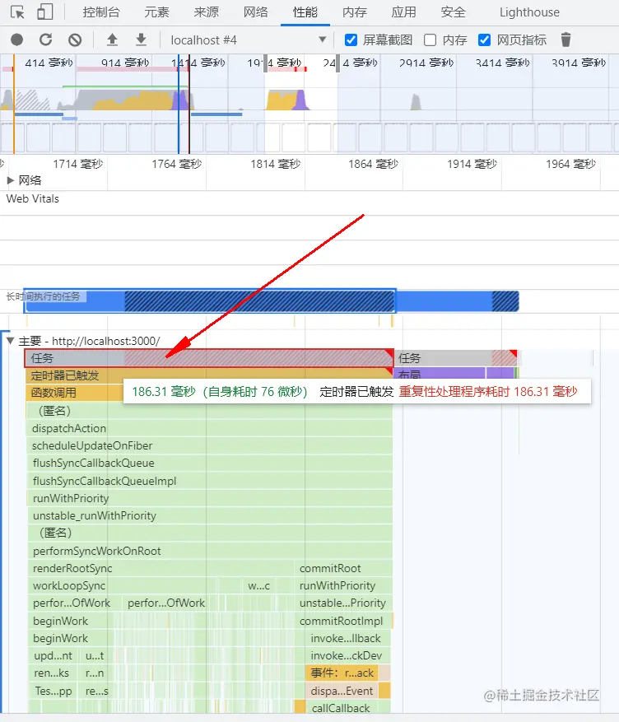Click the dispa...Event flame entry
Screen dimensions: 619x722
[x=342, y=691]
